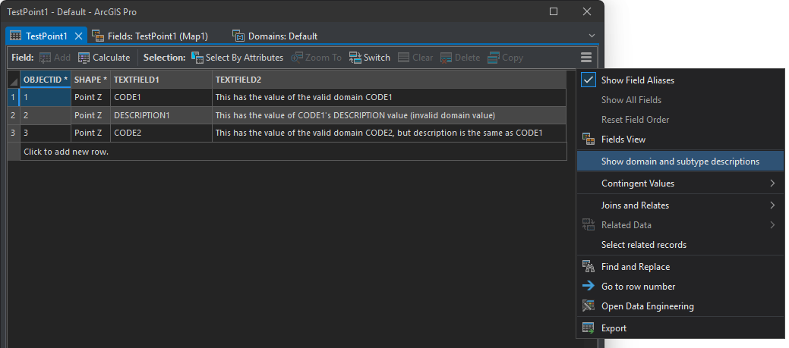The image size is (789, 348).
Task: Choose Show All Fields
Action: (x=680, y=100)
